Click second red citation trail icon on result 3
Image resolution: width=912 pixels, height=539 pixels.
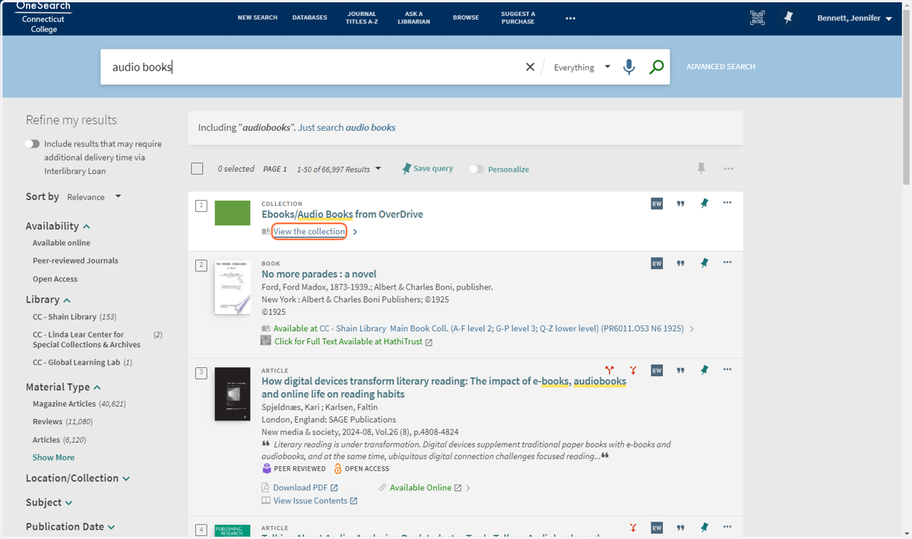click(x=633, y=370)
